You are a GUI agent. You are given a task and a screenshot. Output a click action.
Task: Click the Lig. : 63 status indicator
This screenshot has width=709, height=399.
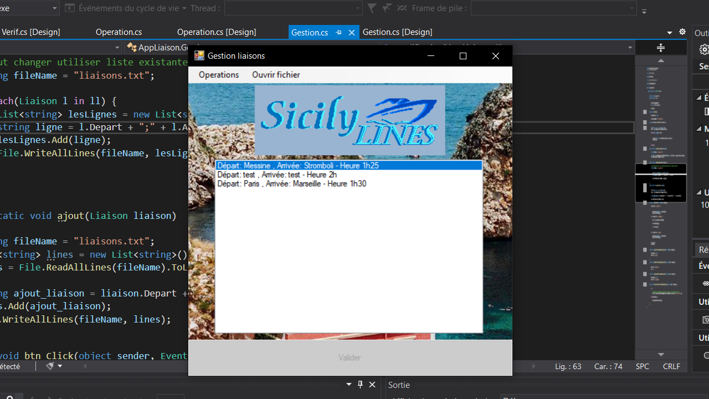click(568, 366)
